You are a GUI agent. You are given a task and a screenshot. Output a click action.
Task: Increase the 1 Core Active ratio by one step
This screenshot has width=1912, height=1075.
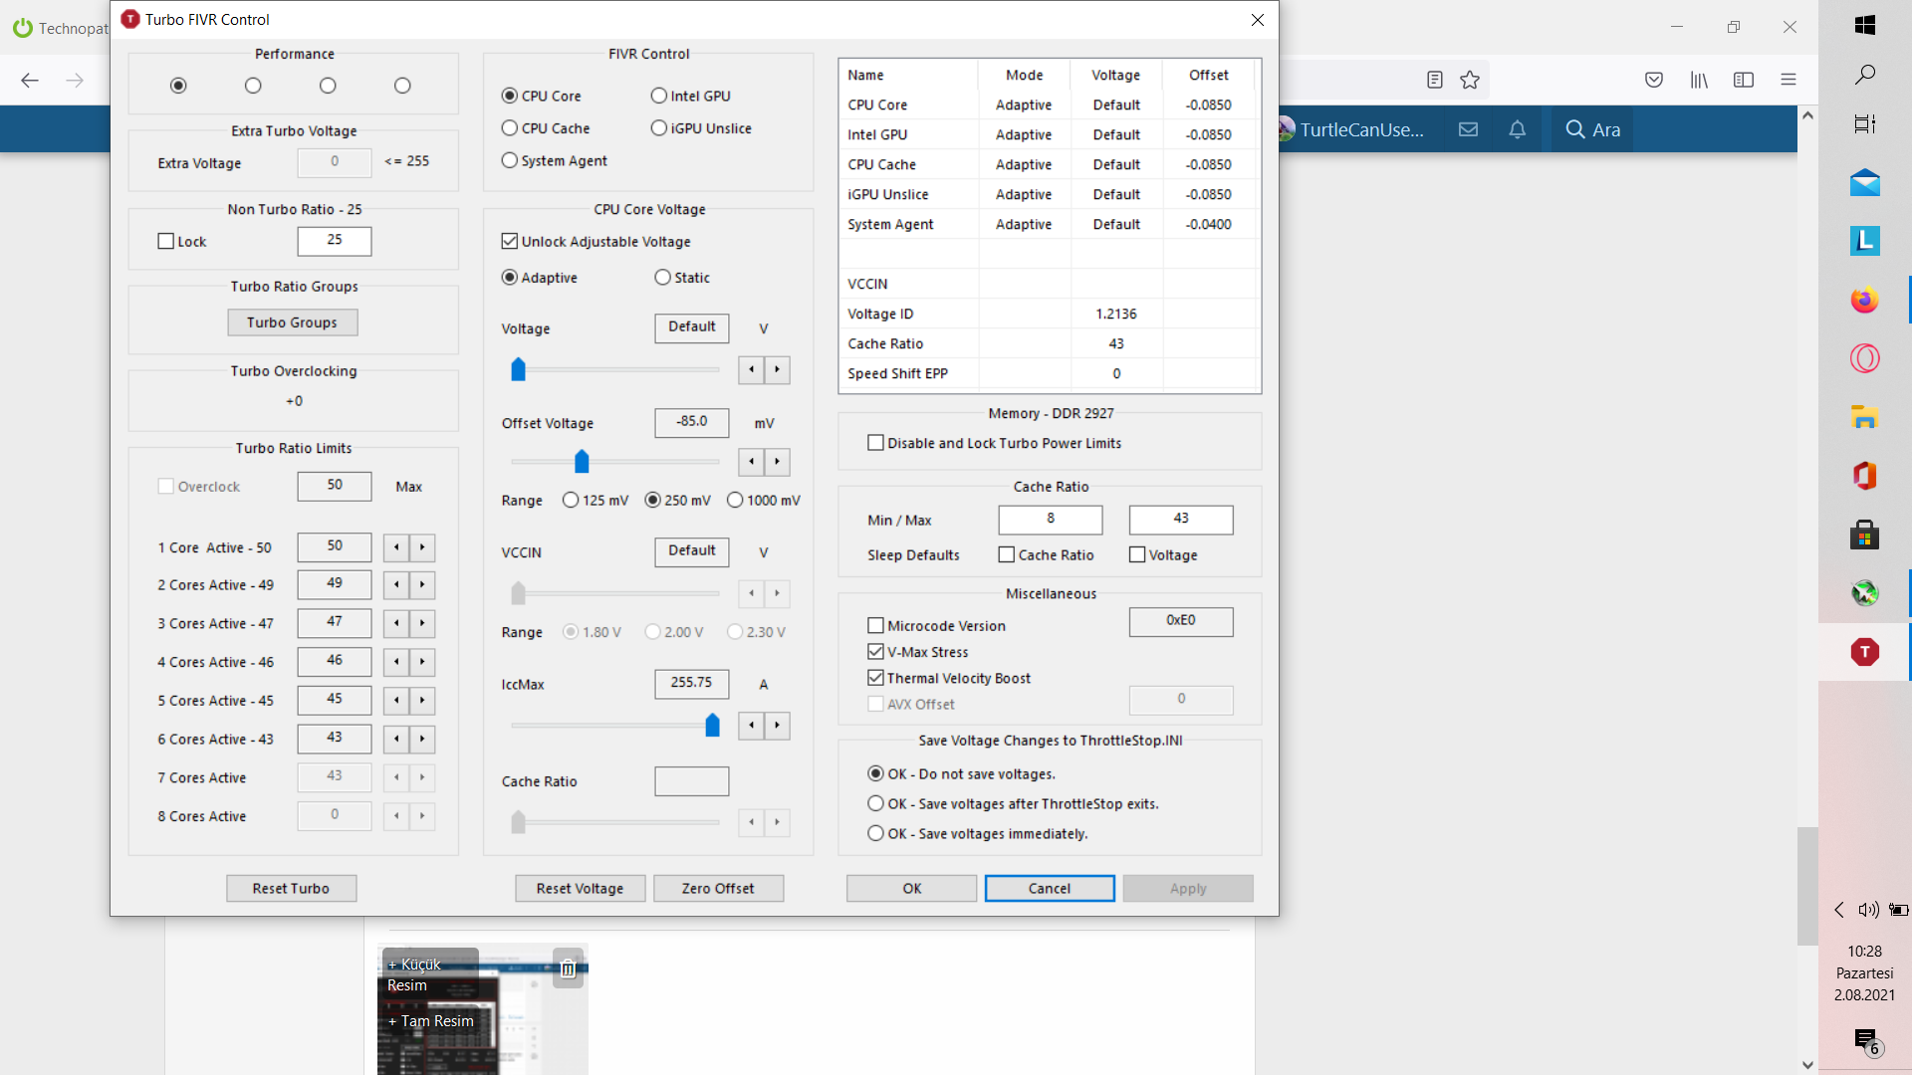[x=422, y=547]
